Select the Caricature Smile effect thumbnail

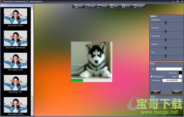coord(16,16)
